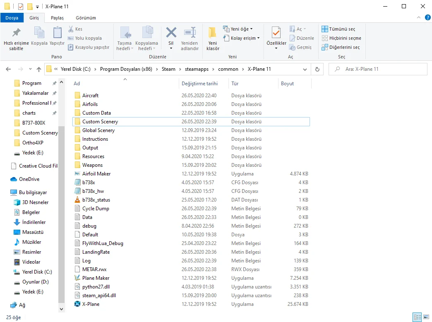Viewport: 432px width, 322px height.
Task: Delete item using the Sil X icon
Action: pyautogui.click(x=171, y=33)
